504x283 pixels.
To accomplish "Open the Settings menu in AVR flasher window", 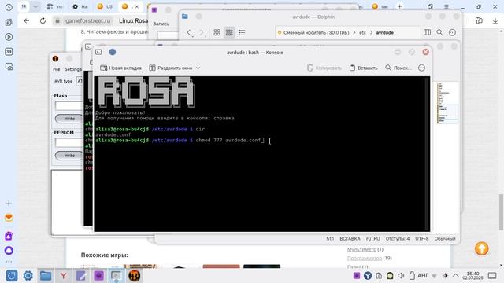I will click(73, 69).
